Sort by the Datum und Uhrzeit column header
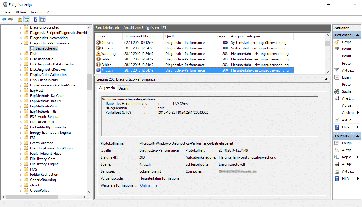This screenshot has width=362, height=207. 143,36
